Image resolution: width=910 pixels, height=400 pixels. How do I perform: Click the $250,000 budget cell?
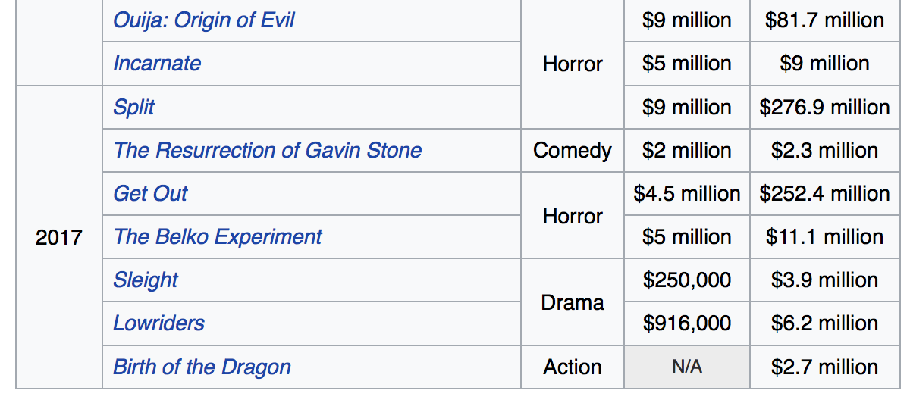pyautogui.click(x=687, y=280)
